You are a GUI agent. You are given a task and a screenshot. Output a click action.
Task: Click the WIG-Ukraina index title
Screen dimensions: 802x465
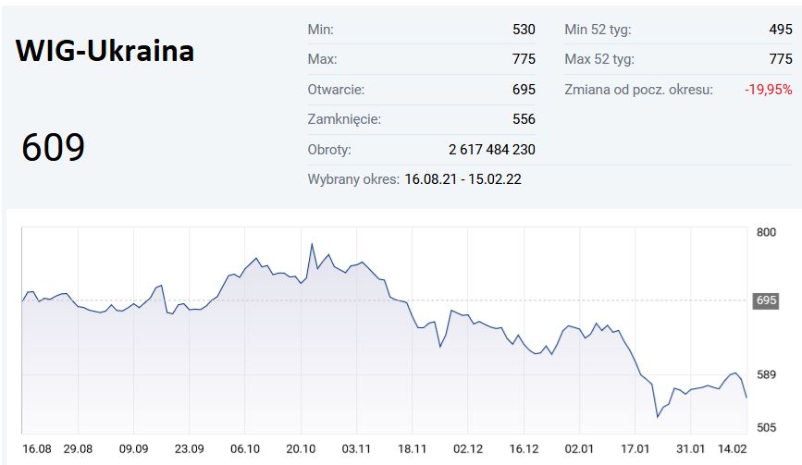coord(105,51)
